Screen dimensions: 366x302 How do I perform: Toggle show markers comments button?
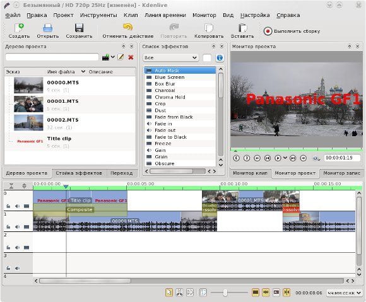click(x=276, y=292)
